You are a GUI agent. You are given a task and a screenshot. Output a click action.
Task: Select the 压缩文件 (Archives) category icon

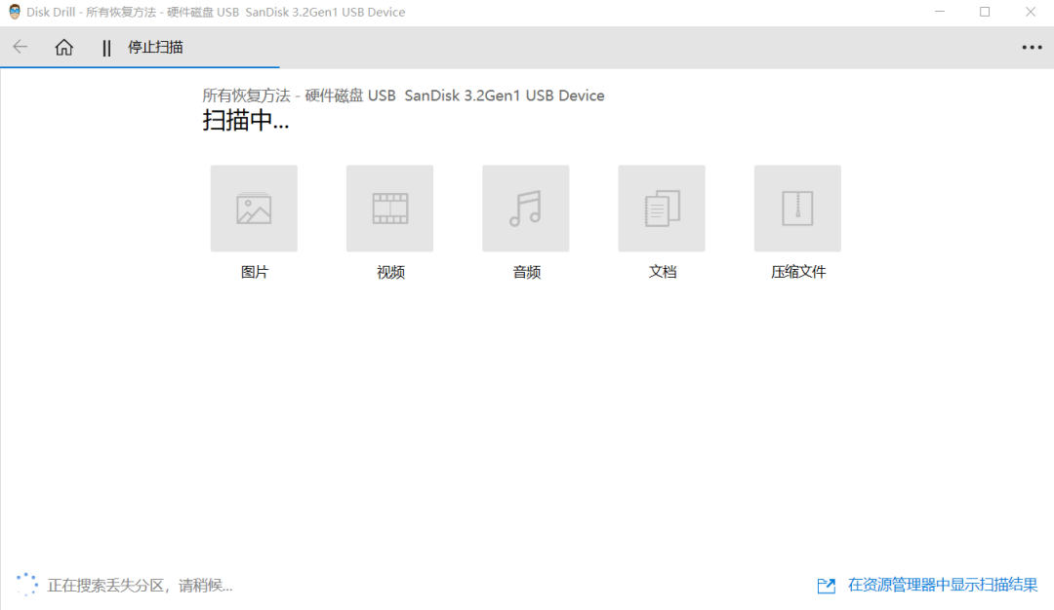(x=796, y=208)
